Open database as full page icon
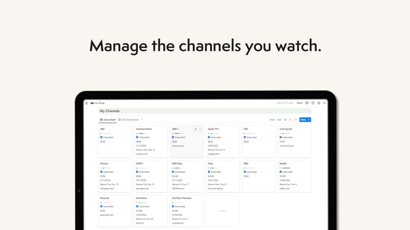This screenshot has height=230, width=410. pyautogui.click(x=290, y=120)
